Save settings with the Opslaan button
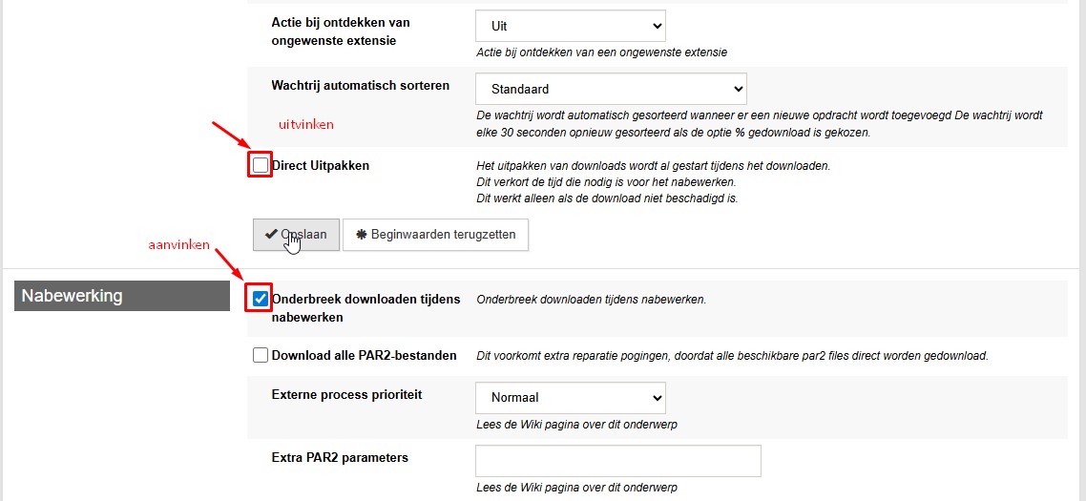 [x=296, y=235]
